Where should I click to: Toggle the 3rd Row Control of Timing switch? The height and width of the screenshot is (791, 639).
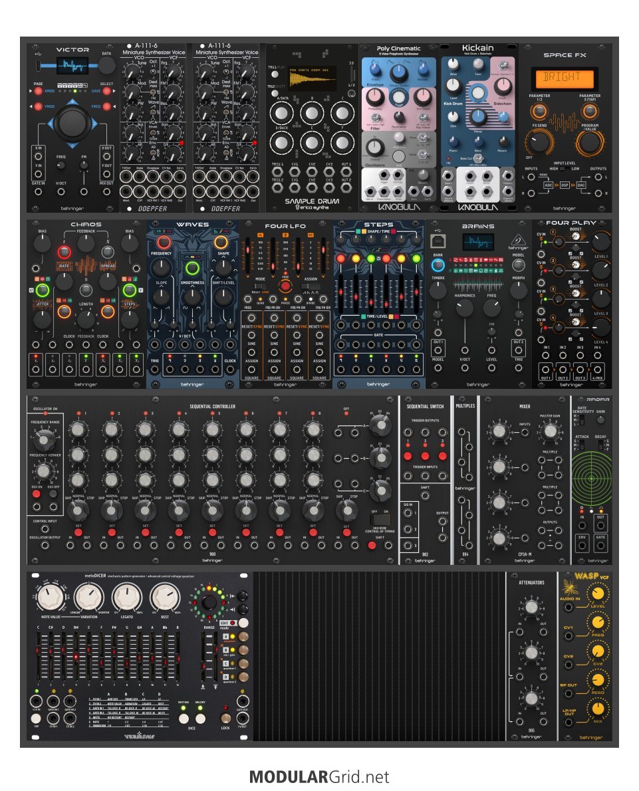380,519
